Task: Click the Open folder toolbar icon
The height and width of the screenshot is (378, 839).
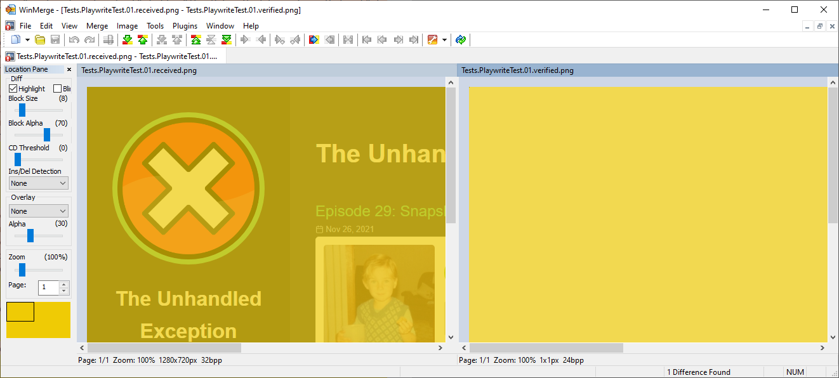Action: (x=40, y=40)
